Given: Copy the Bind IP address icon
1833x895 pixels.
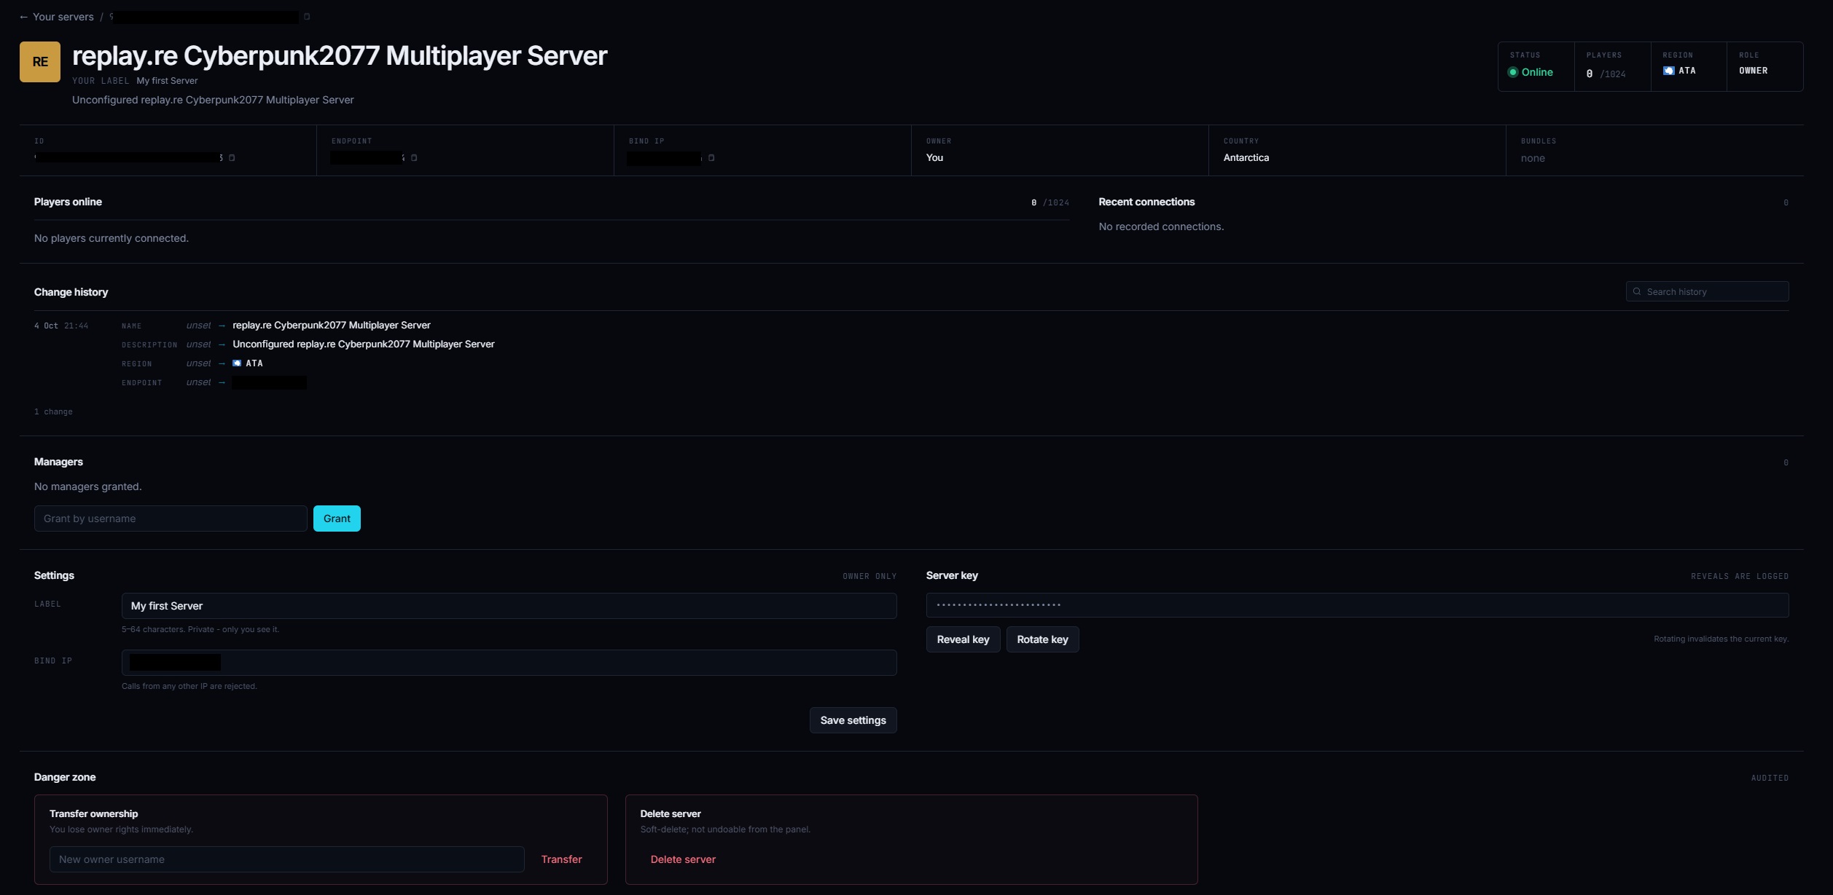Looking at the screenshot, I should (x=711, y=158).
